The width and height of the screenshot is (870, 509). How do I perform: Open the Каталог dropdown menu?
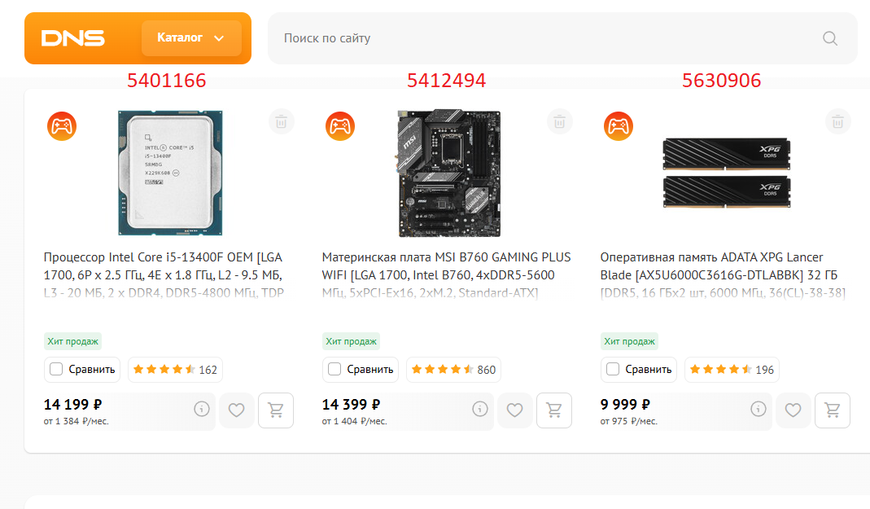tap(191, 38)
